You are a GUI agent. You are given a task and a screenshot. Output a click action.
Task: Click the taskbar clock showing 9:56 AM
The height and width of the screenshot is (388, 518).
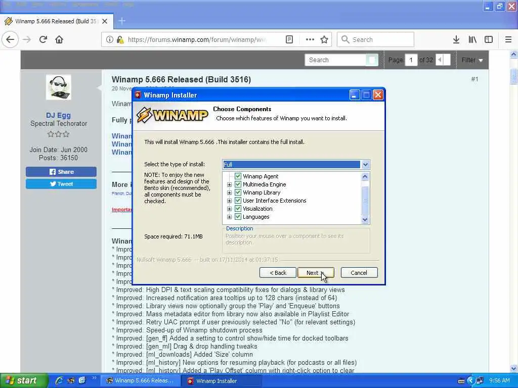[x=499, y=380]
